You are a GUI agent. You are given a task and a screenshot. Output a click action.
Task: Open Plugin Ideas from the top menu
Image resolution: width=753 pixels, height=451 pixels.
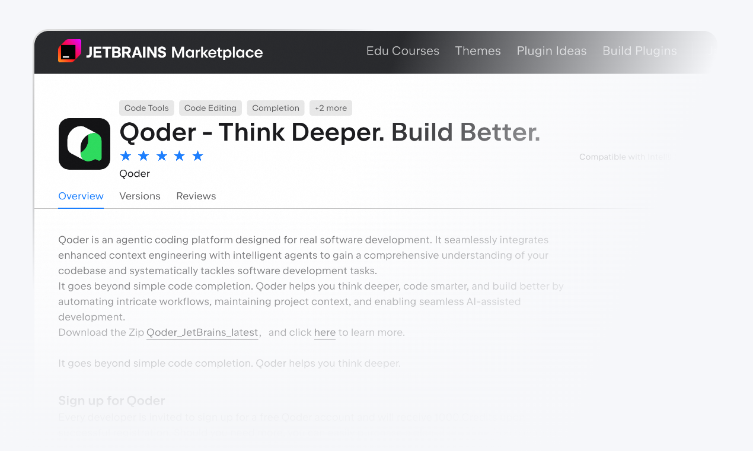point(551,51)
